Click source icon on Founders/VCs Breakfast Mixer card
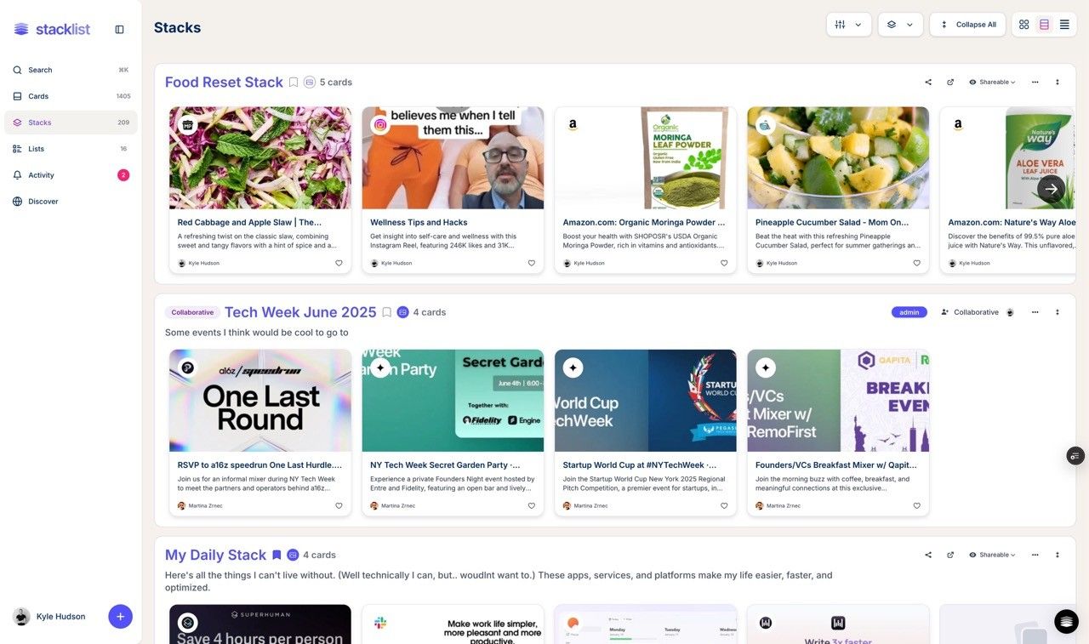1089x644 pixels. pos(766,368)
